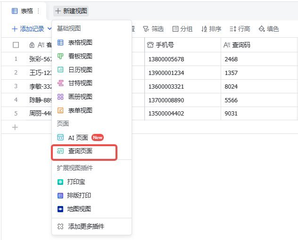This screenshot has width=298, height=240.
Task: Expand the 添加记录 dropdown arrow
Action: pyautogui.click(x=49, y=29)
